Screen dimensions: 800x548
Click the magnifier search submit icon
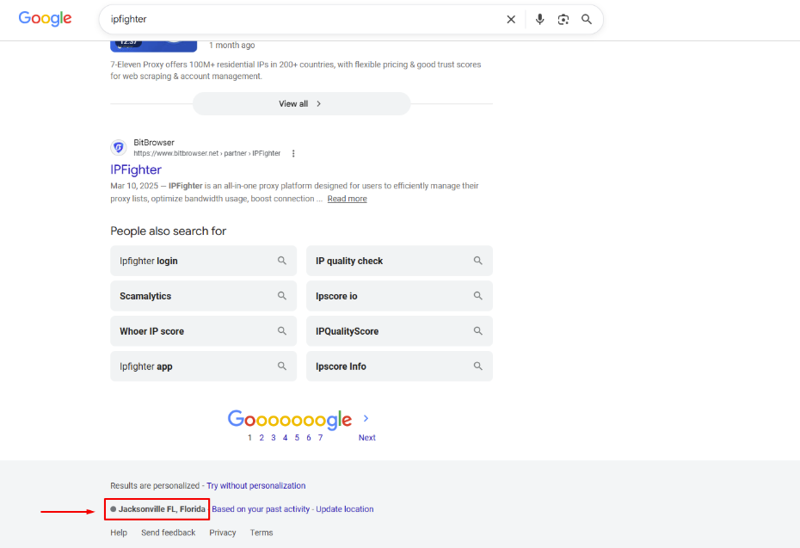coord(587,20)
